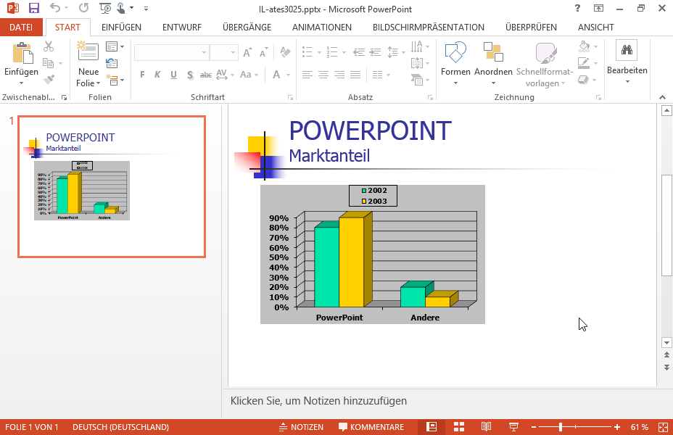The image size is (673, 435).
Task: Switch to the ANSICHT tab
Action: pos(595,27)
